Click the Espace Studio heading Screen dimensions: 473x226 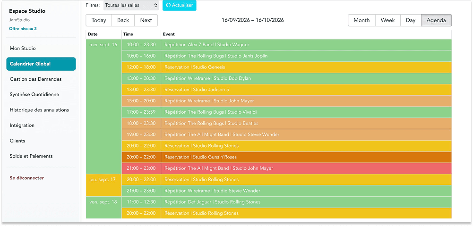pyautogui.click(x=27, y=11)
